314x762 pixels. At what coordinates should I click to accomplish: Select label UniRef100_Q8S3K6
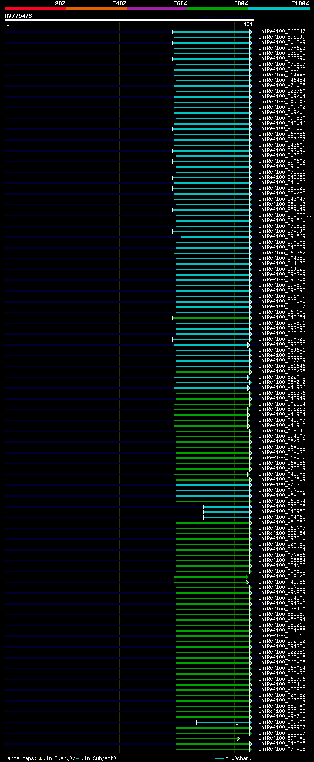282,393
